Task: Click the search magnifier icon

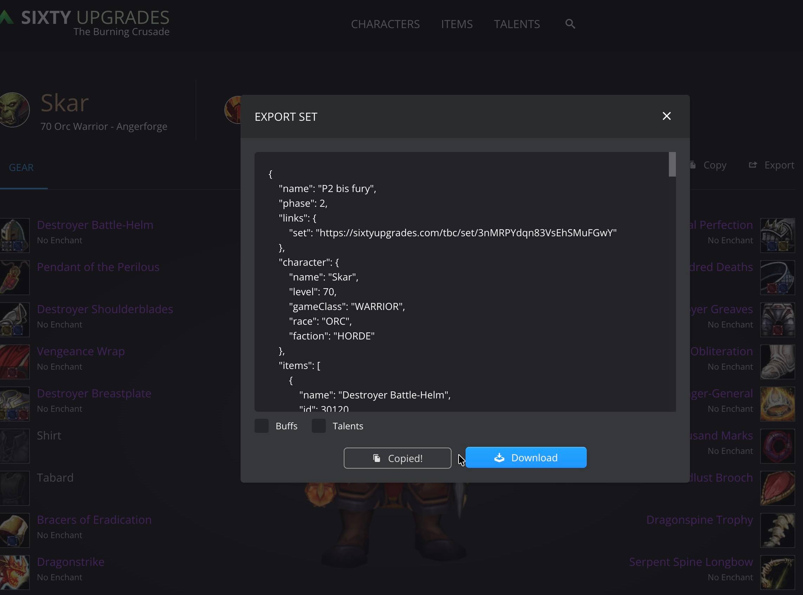Action: coord(570,24)
